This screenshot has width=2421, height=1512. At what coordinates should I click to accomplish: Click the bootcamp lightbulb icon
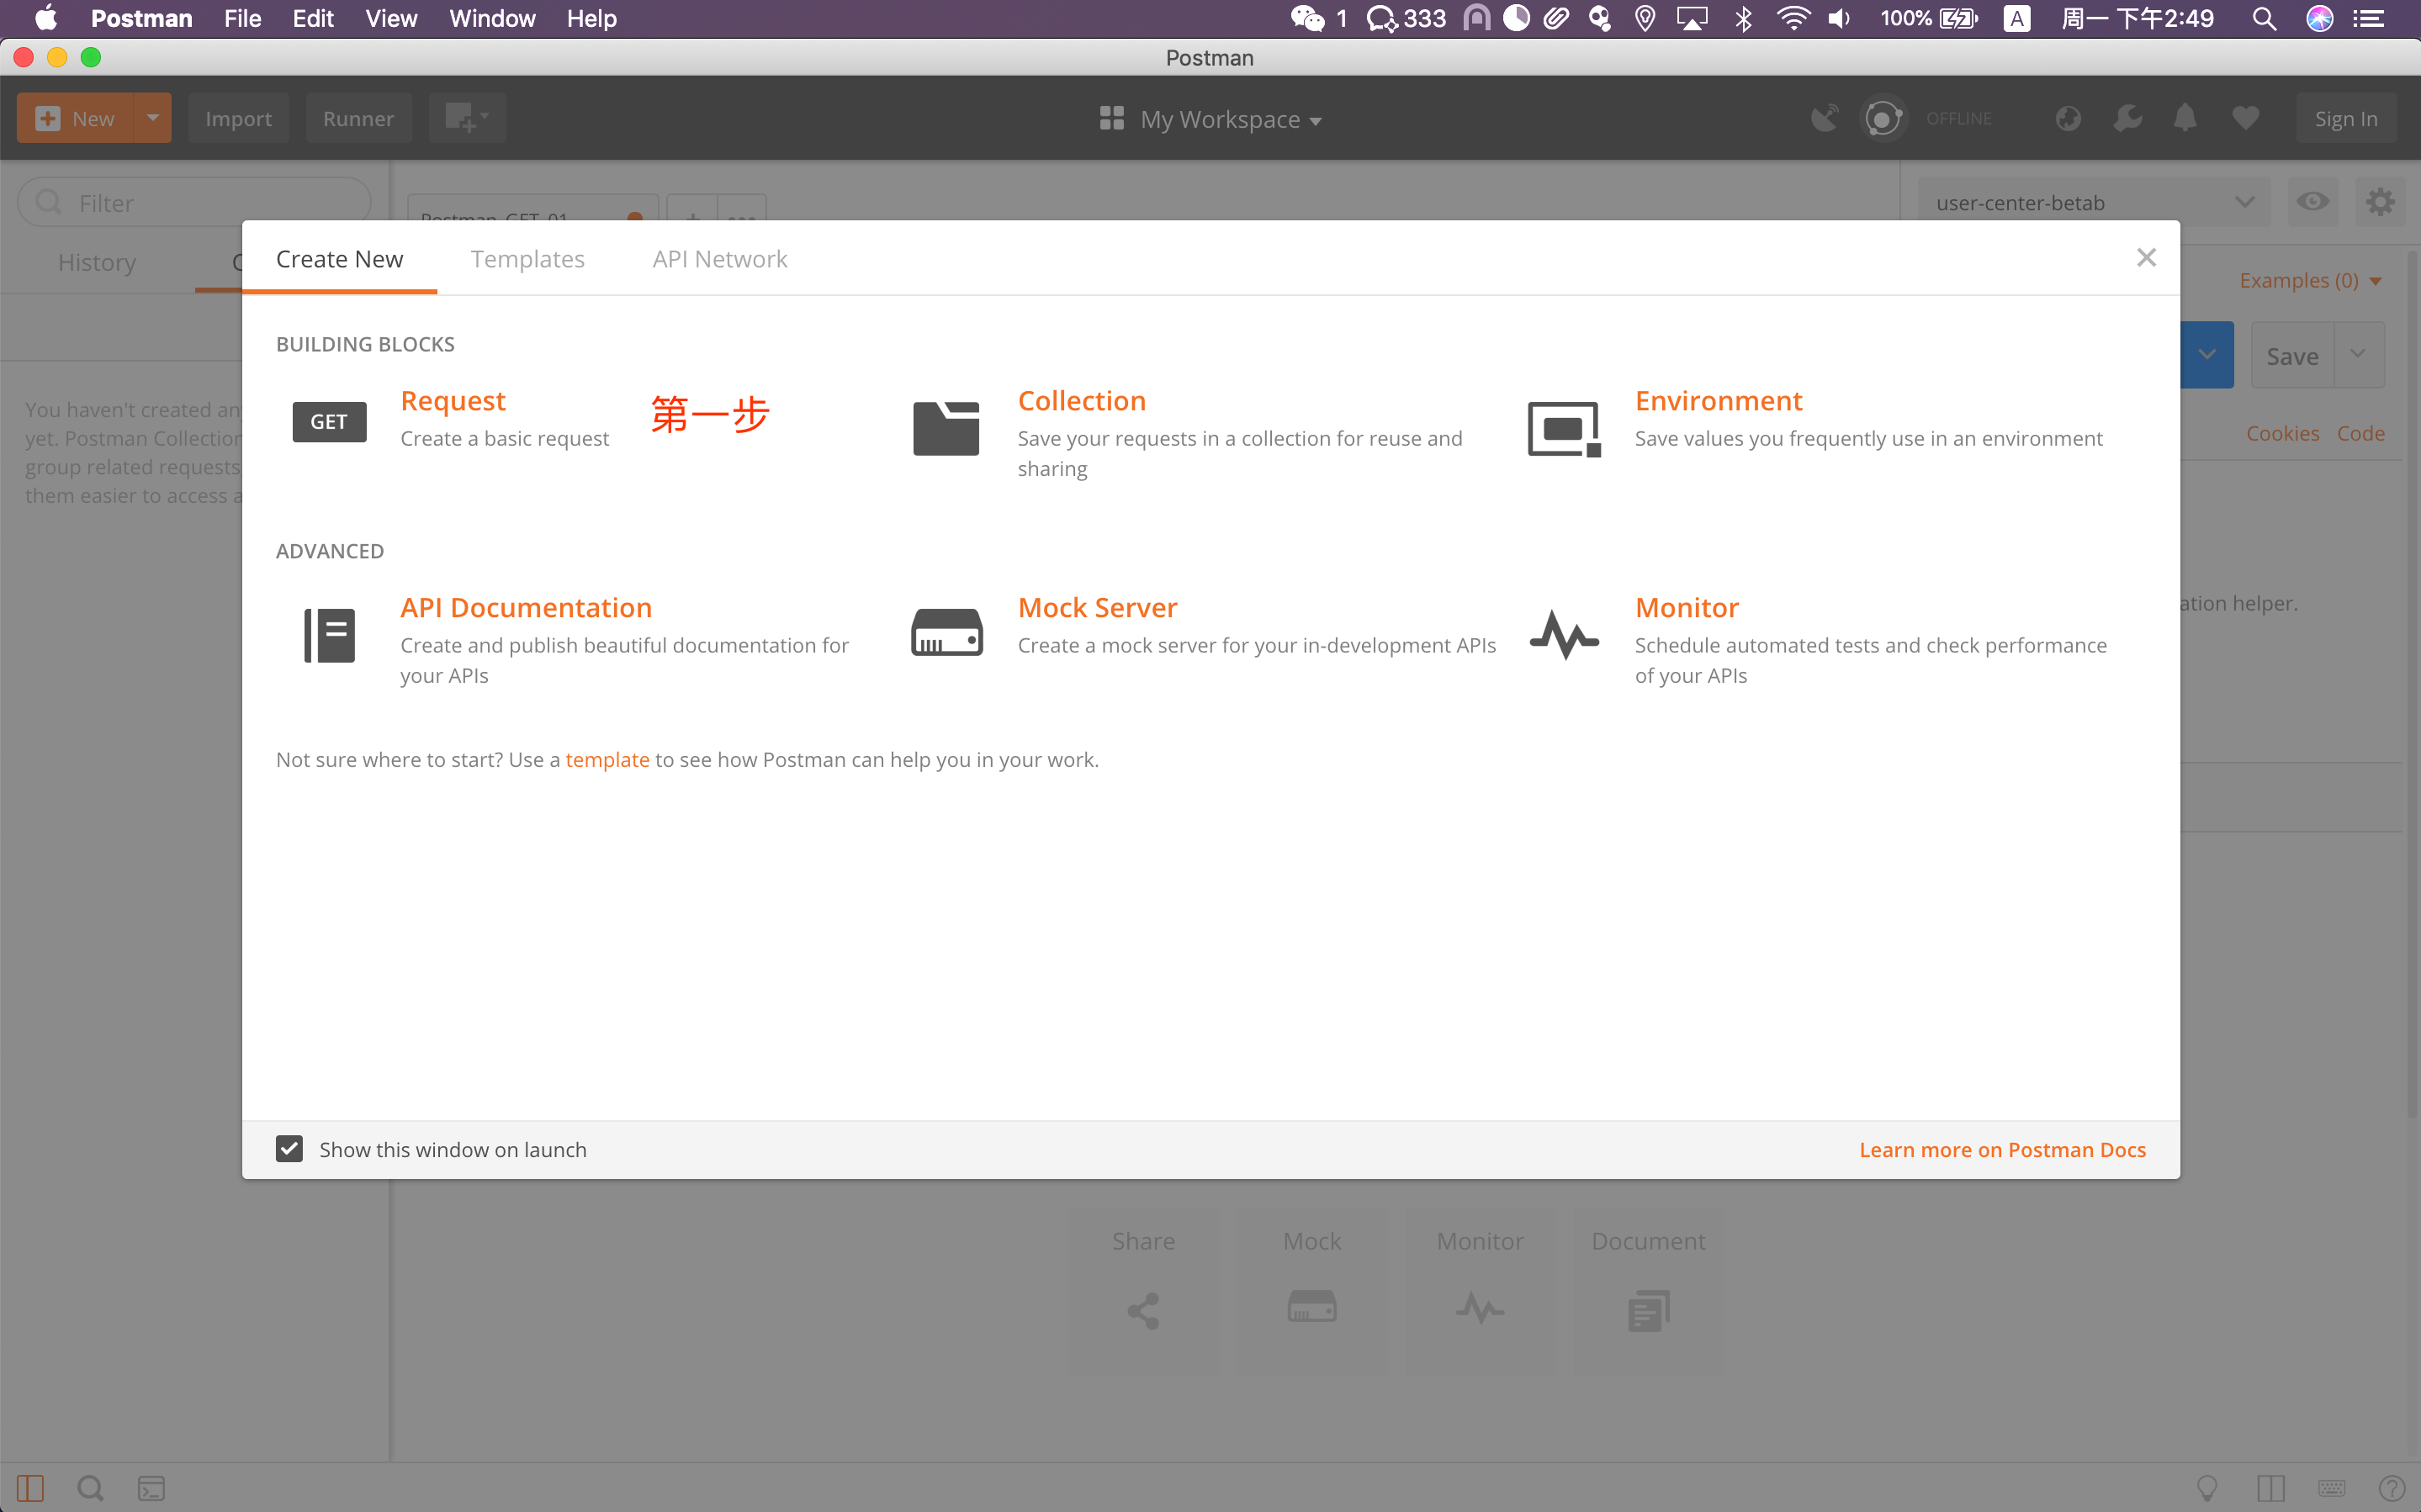click(x=2207, y=1488)
